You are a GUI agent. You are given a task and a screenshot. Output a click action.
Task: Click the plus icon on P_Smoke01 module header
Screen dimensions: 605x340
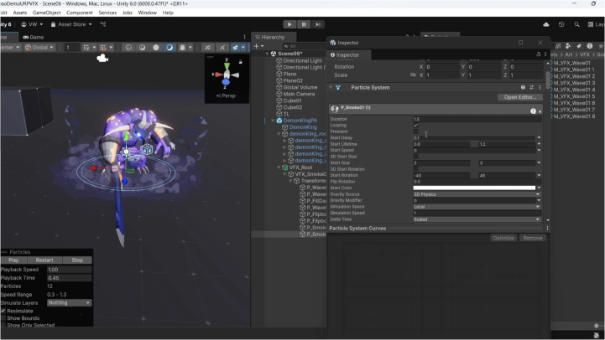(x=540, y=111)
